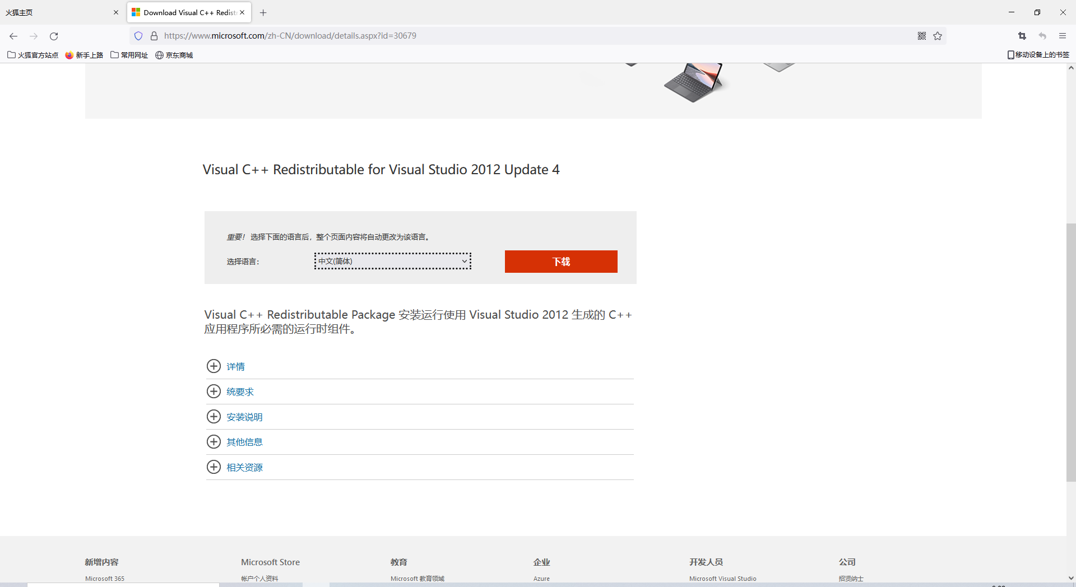Screen dimensions: 1076x587
Task: Open the QR code icon in address bar
Action: point(922,36)
